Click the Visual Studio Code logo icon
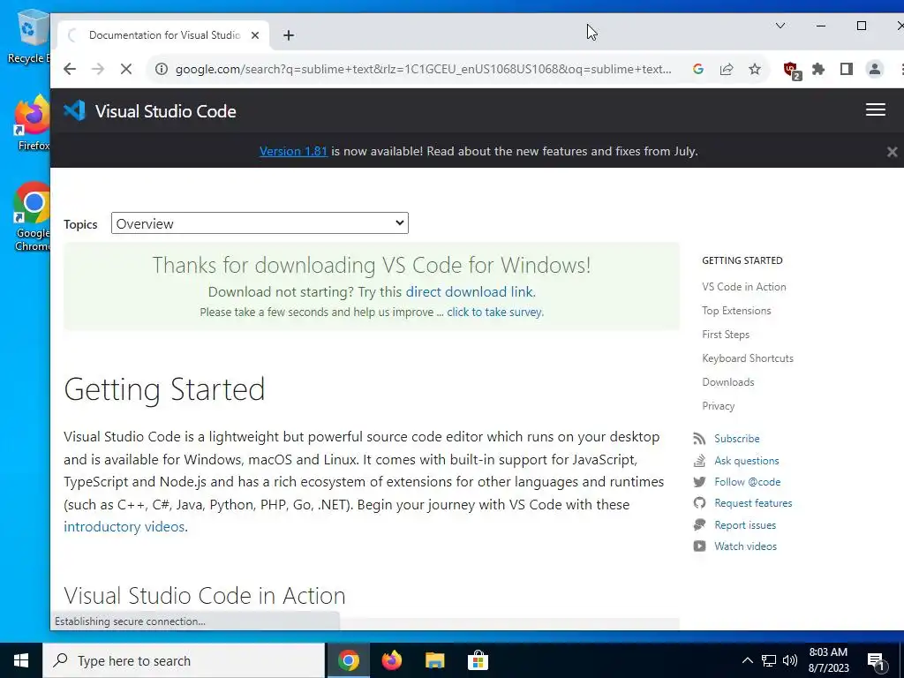The height and width of the screenshot is (678, 904). tap(74, 110)
